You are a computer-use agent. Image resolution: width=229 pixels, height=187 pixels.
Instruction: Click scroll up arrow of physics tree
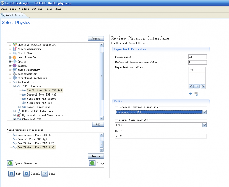click(102, 45)
